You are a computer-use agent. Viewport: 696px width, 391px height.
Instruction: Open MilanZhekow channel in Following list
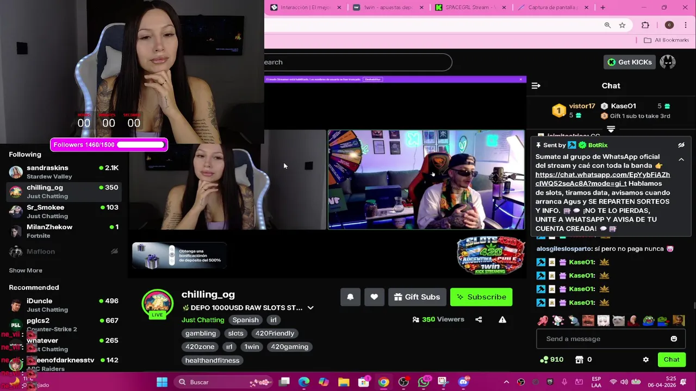pyautogui.click(x=64, y=231)
